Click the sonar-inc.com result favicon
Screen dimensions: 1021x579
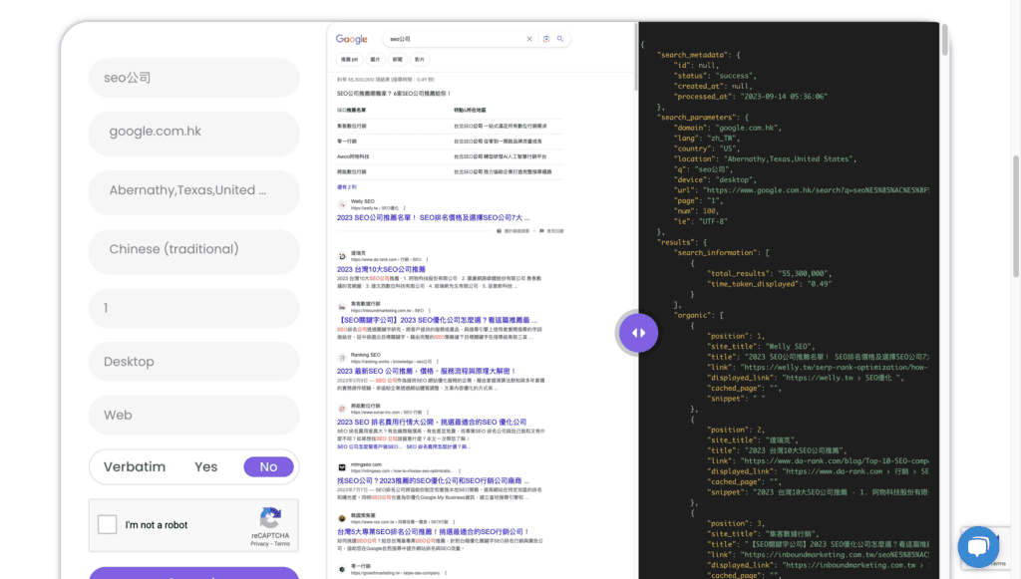coord(342,409)
